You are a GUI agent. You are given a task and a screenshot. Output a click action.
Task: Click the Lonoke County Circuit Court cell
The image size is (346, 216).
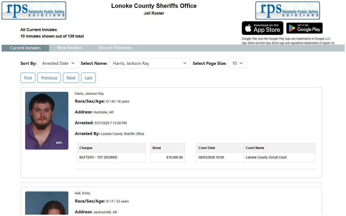coord(279,157)
